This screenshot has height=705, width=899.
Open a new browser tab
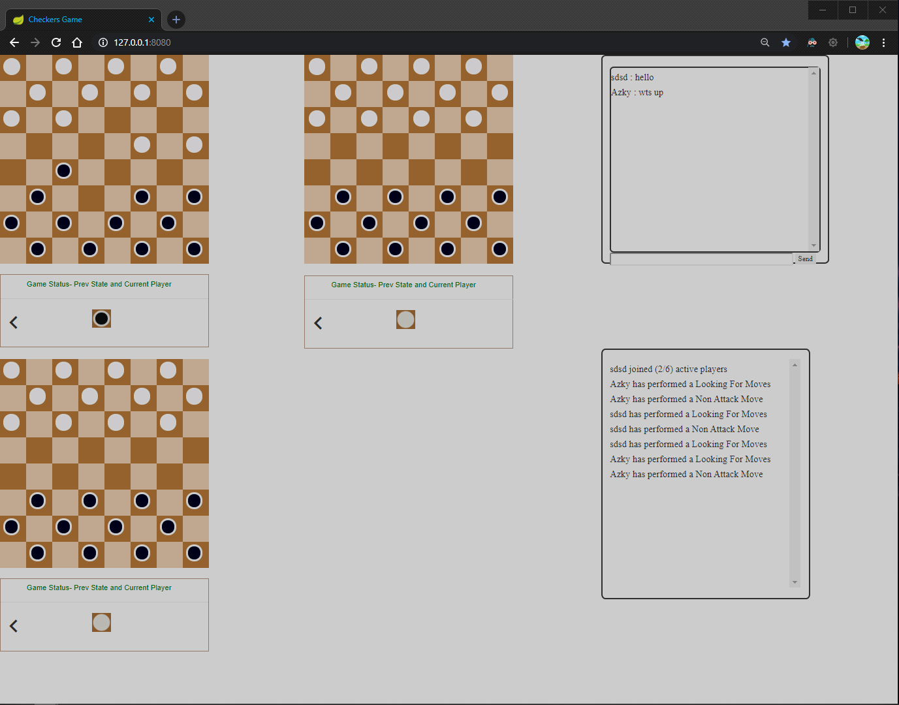click(176, 20)
